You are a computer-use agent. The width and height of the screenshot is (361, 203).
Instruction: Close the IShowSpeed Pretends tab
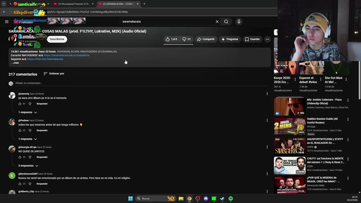(93, 4)
